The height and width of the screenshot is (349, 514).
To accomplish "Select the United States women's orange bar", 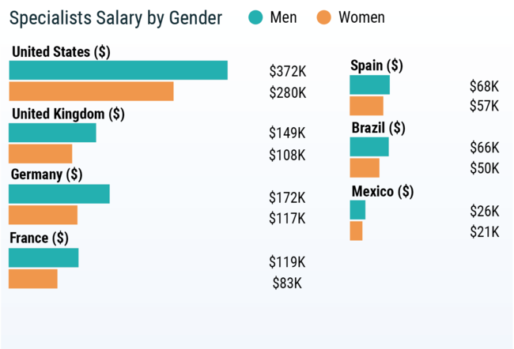I will tap(91, 92).
